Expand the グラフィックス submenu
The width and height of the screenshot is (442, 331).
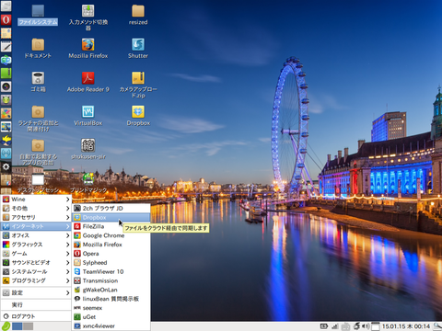(36, 245)
